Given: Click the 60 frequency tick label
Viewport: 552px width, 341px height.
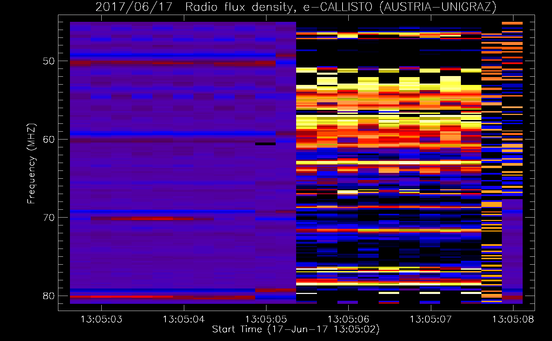Looking at the screenshot, I should pos(49,139).
